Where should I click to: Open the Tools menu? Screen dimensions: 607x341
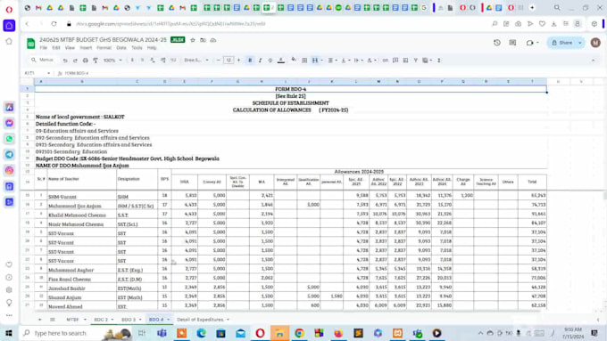click(137, 48)
